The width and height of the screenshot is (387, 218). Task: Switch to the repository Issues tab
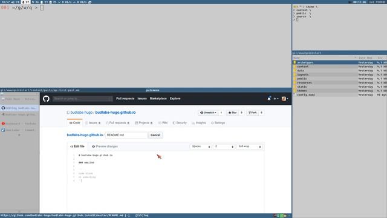coord(93,123)
